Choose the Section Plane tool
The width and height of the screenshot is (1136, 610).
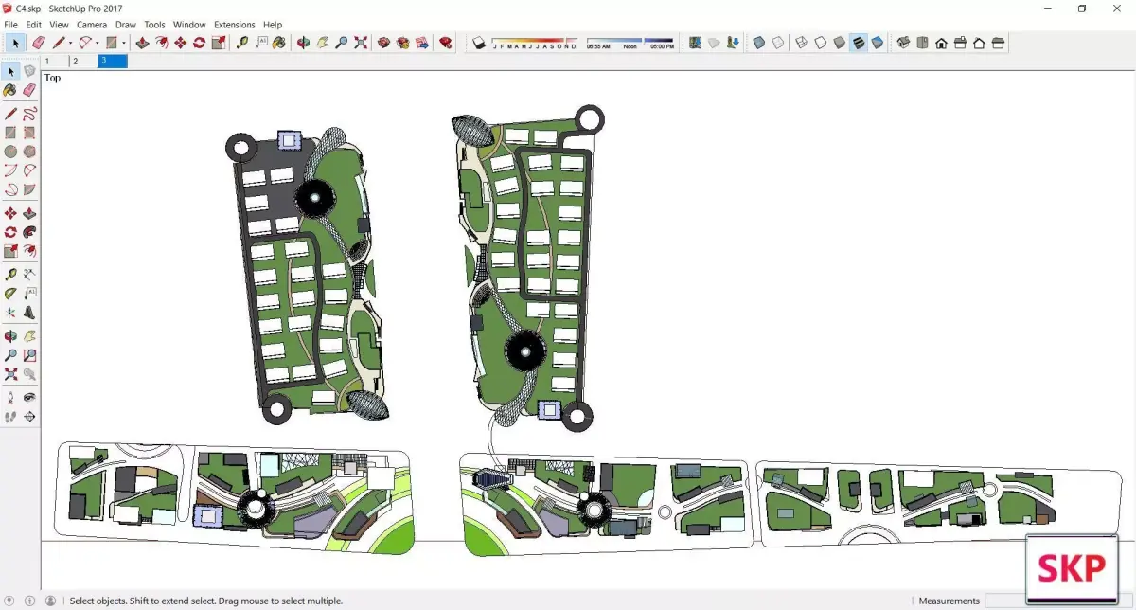[29, 417]
